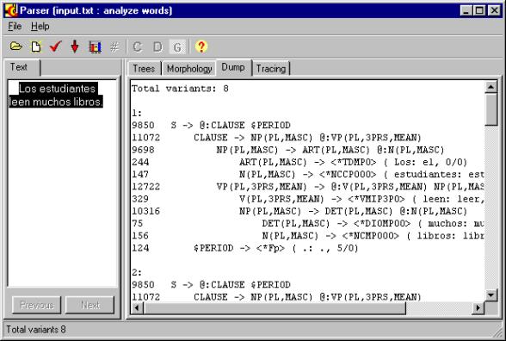Click the yellow question mark help icon
506x341 pixels.
[201, 46]
